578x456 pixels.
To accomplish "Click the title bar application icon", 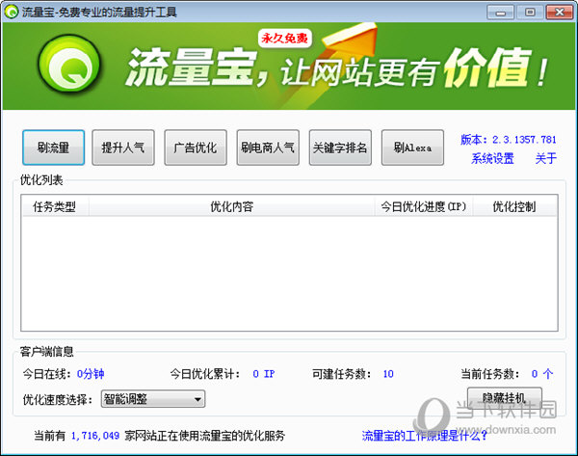I will [x=11, y=12].
